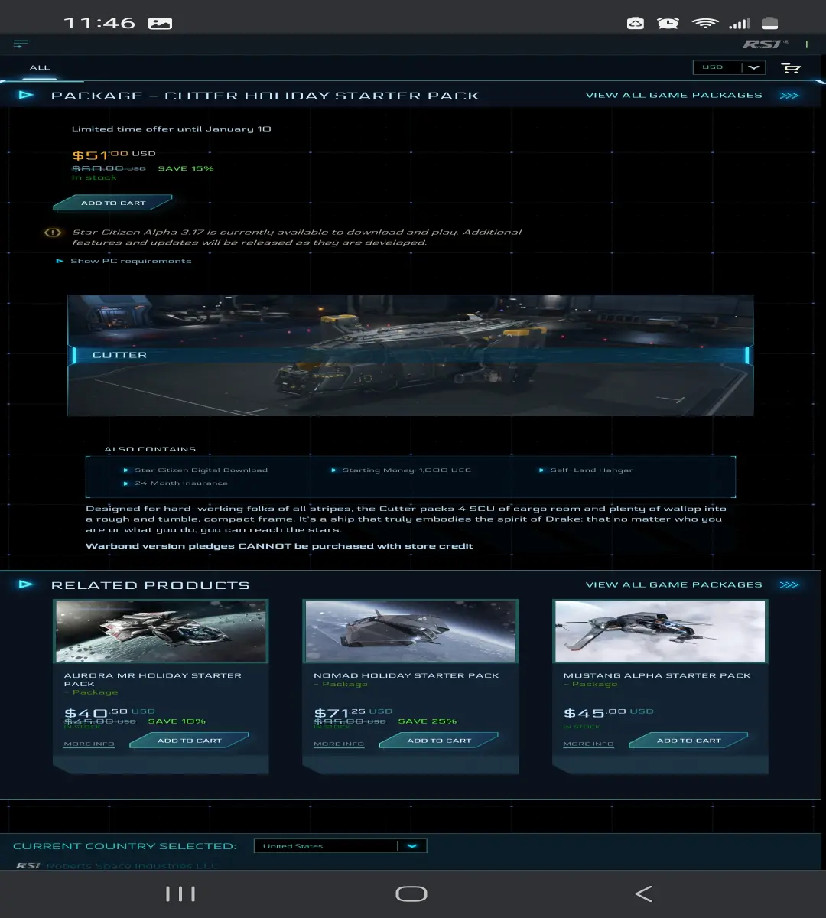Select the Nomad Holiday Starter Pack title
This screenshot has height=918, width=826.
click(x=406, y=675)
